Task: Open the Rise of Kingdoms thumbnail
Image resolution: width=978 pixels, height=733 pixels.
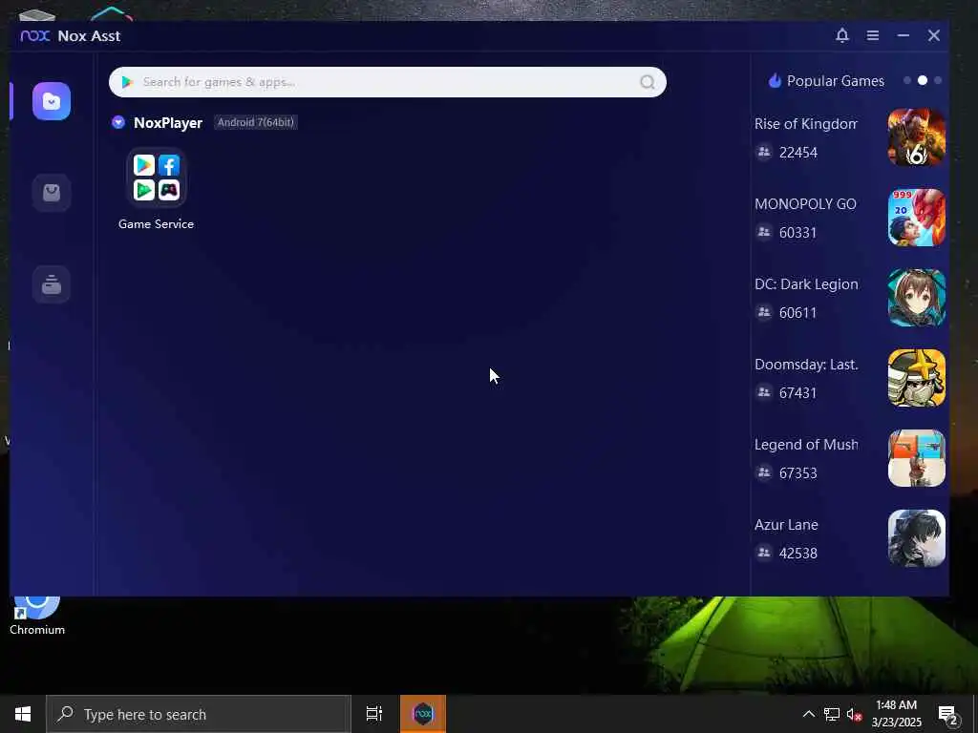Action: (x=916, y=137)
